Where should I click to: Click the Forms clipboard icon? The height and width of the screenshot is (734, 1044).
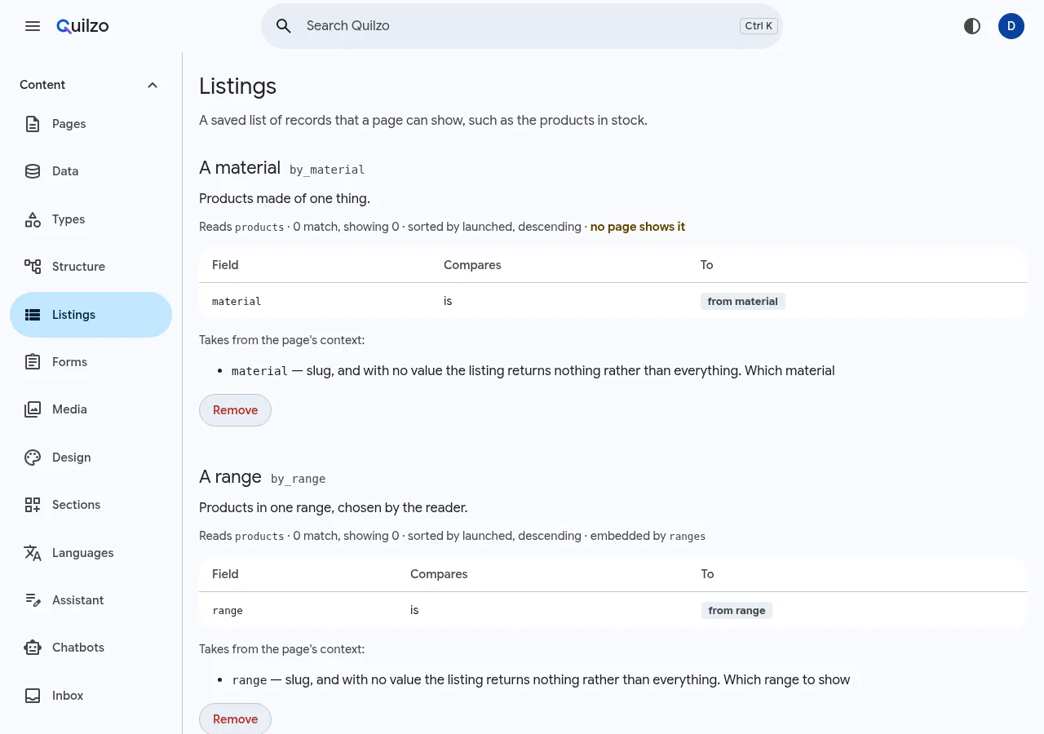[x=33, y=362]
